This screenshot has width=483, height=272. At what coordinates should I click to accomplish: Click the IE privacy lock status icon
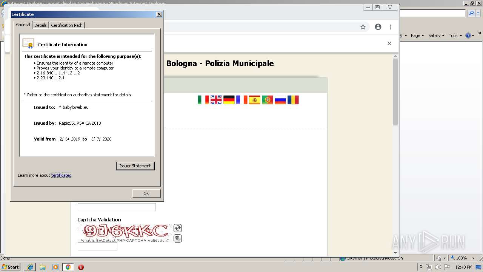tap(440, 258)
